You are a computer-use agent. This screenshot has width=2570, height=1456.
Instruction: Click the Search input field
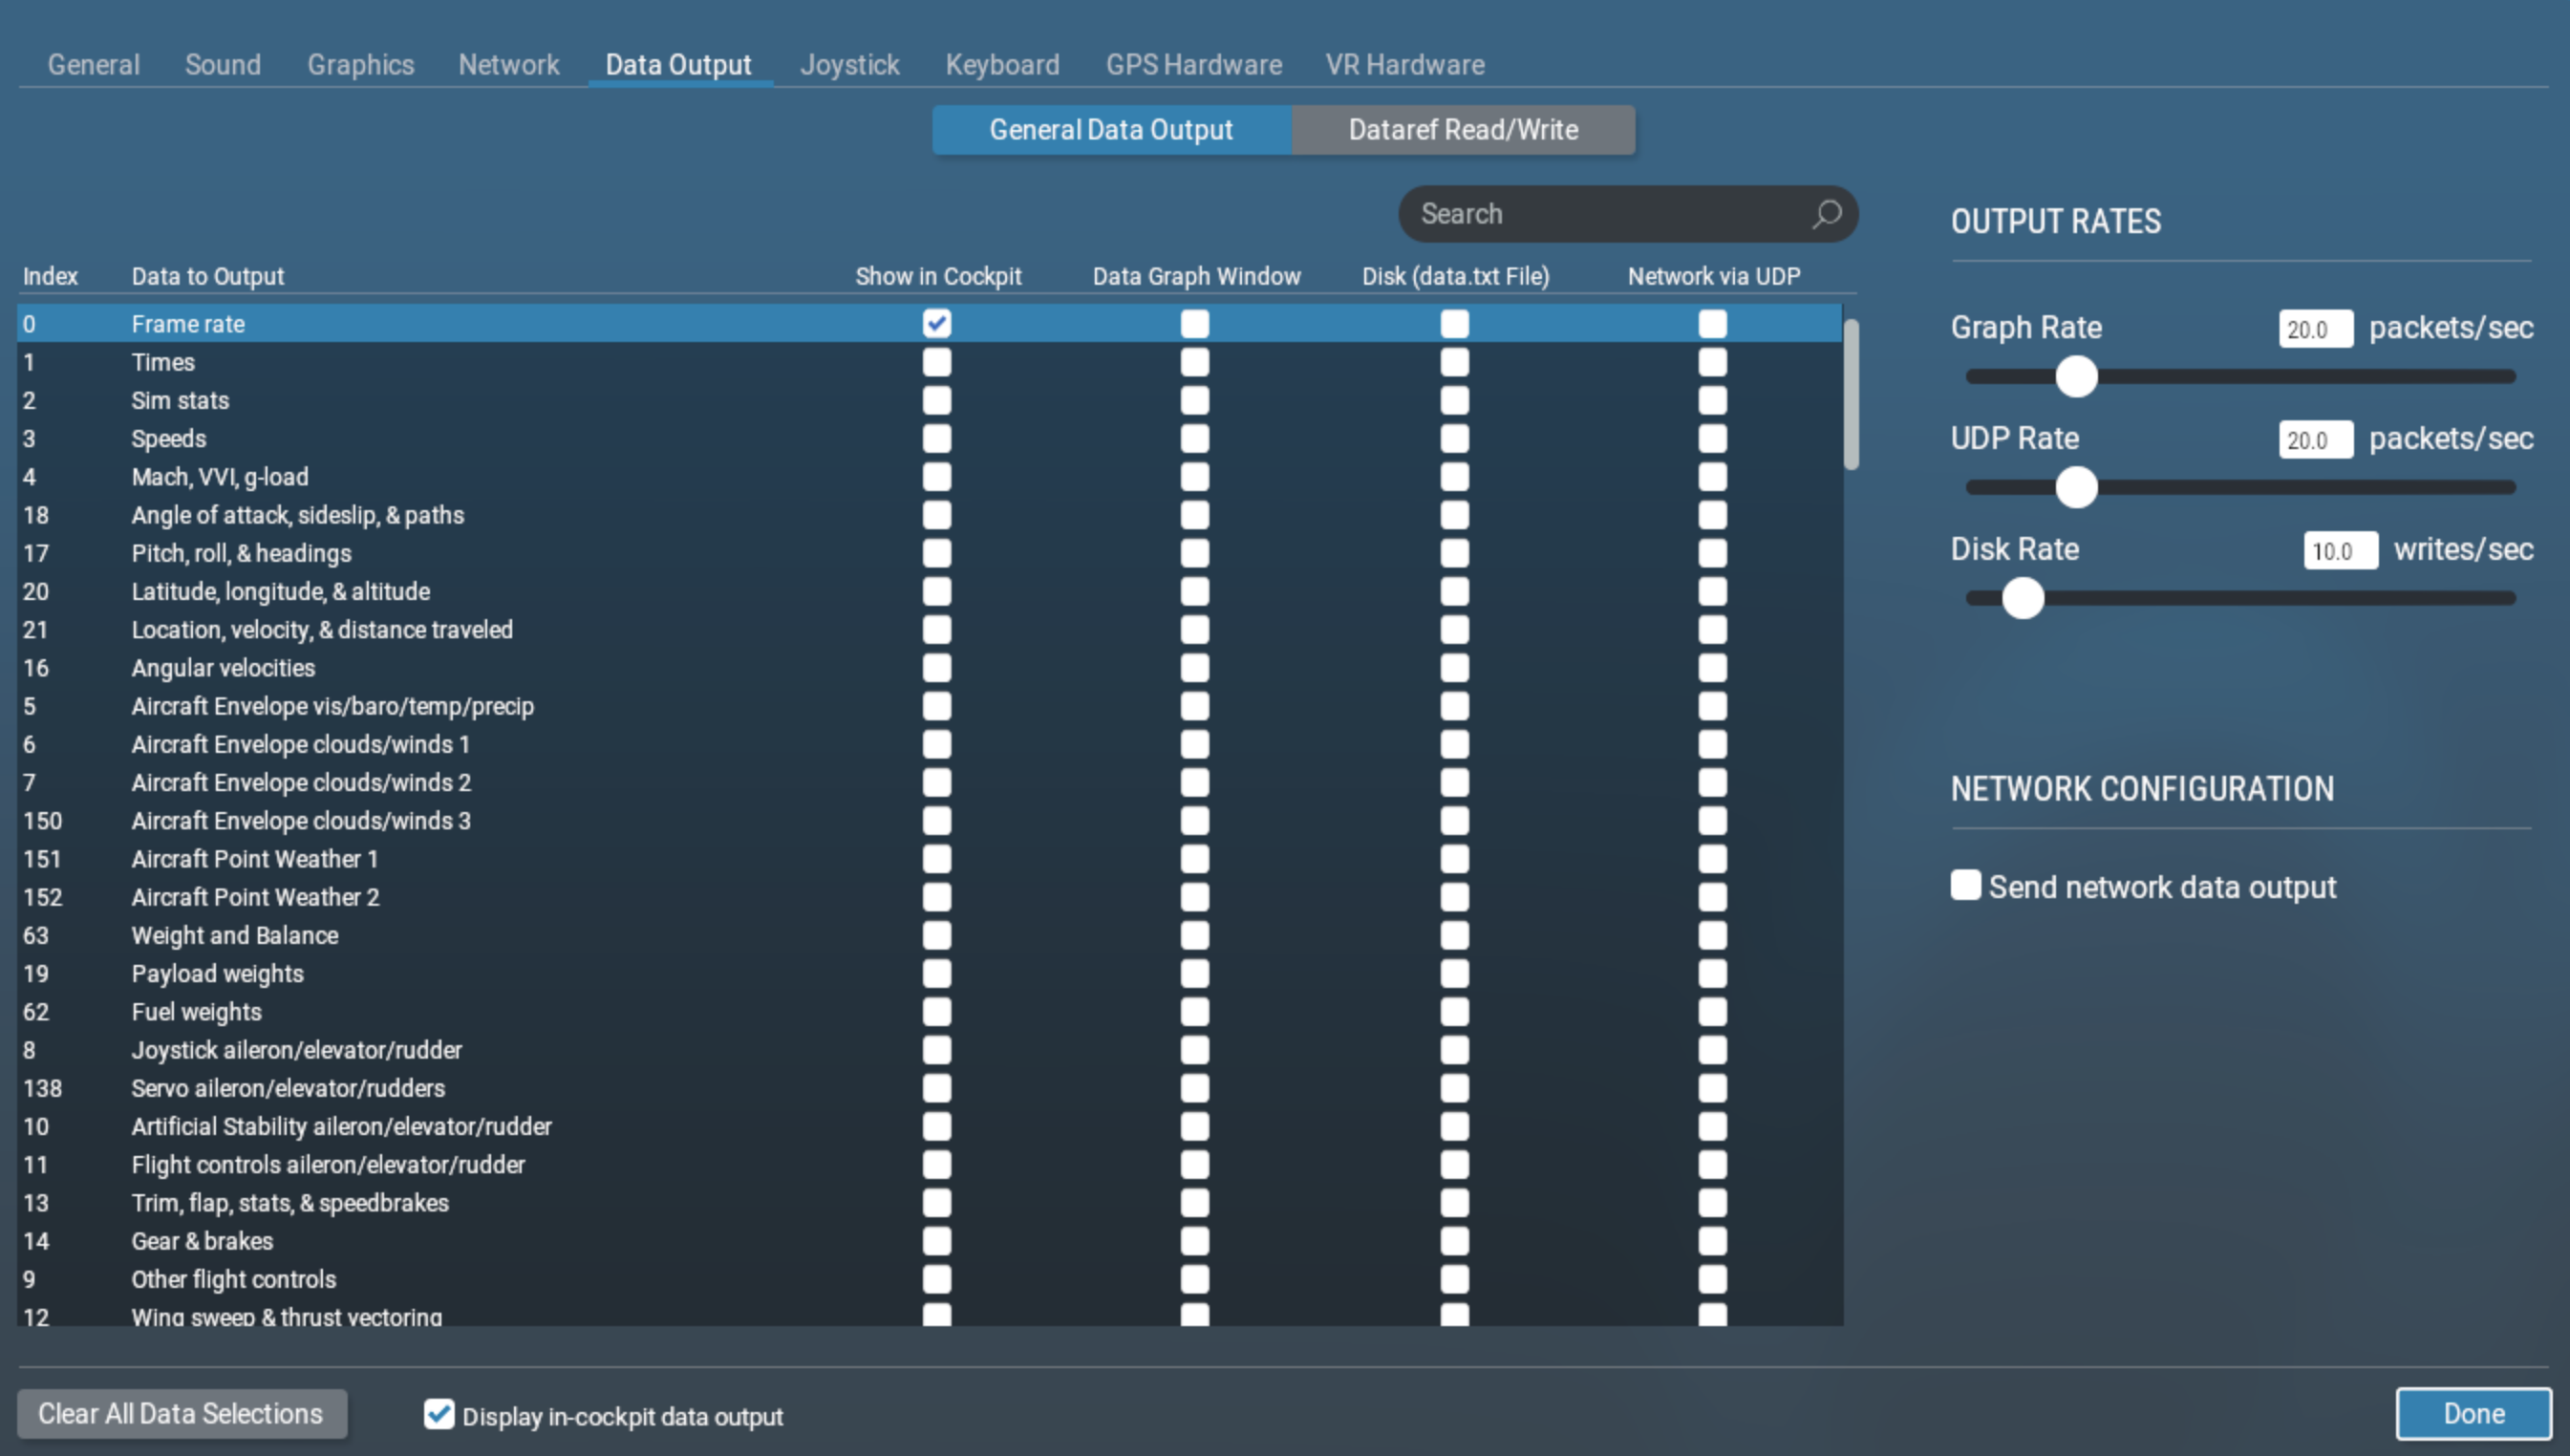point(1626,214)
